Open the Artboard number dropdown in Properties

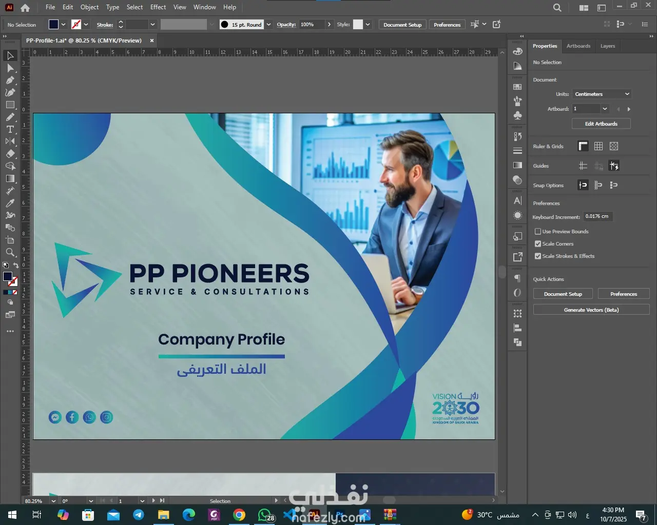click(x=605, y=109)
